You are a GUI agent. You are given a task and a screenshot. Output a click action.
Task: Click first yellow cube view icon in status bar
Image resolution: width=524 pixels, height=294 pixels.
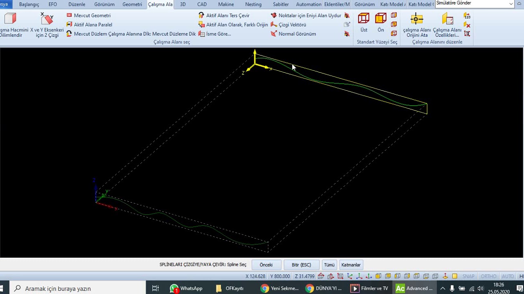378,276
